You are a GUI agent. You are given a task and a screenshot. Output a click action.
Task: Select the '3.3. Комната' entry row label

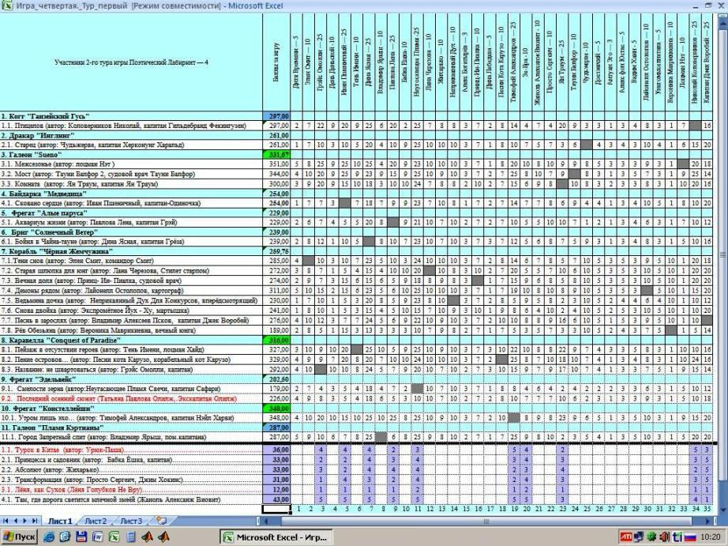tap(131, 183)
